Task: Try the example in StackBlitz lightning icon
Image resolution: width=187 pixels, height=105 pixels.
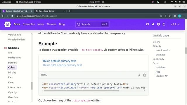Action: (139, 75)
